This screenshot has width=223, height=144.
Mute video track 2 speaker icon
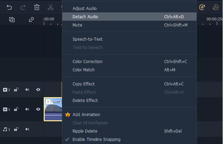(27, 90)
